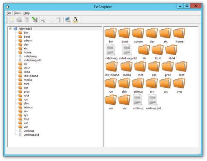This screenshot has height=161, width=207.
Task: Click the sys folder icon in right pane
Action: click(165, 83)
